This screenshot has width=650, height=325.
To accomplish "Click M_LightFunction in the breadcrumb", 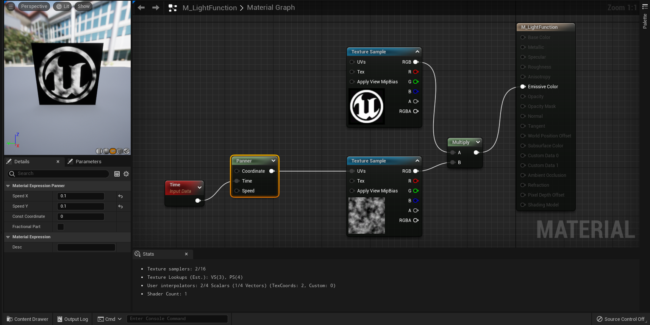I will (x=209, y=8).
